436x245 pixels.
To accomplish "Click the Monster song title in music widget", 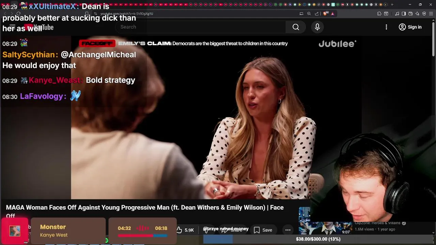I will click(53, 227).
